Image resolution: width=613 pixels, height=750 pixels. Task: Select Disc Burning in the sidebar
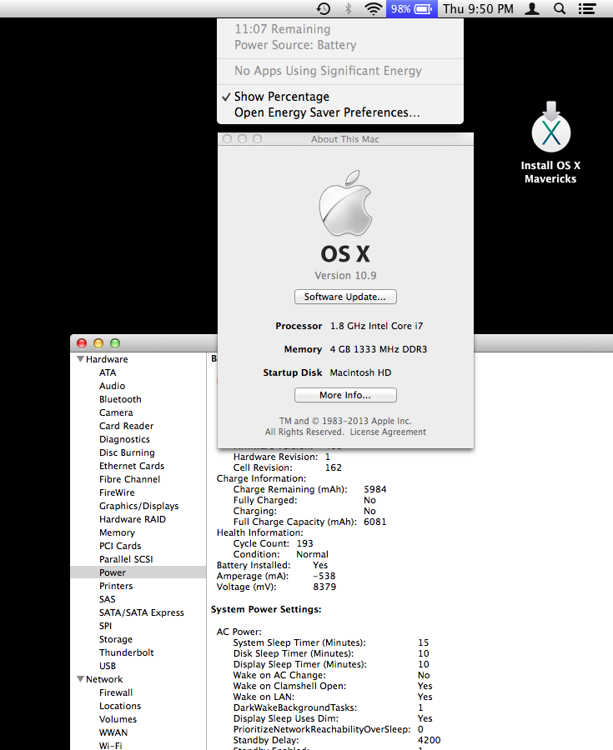click(127, 452)
